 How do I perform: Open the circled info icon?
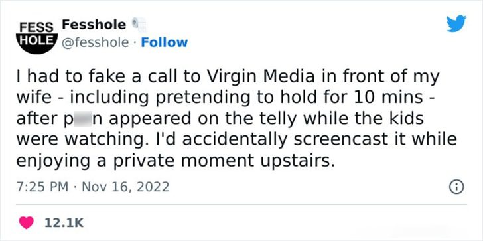pyautogui.click(x=456, y=187)
